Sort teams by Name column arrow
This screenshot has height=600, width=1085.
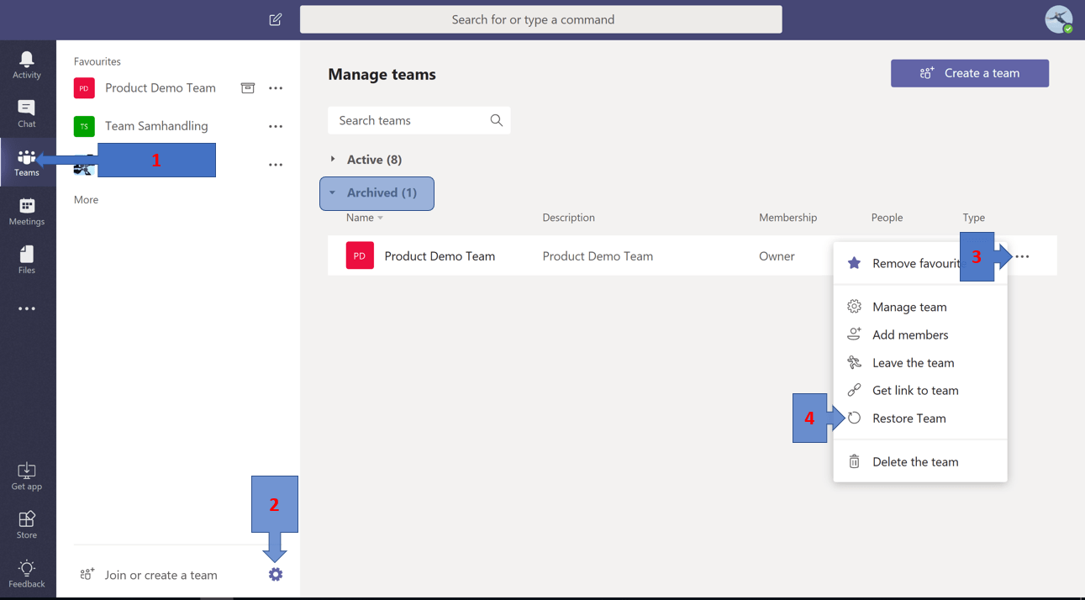(x=381, y=218)
